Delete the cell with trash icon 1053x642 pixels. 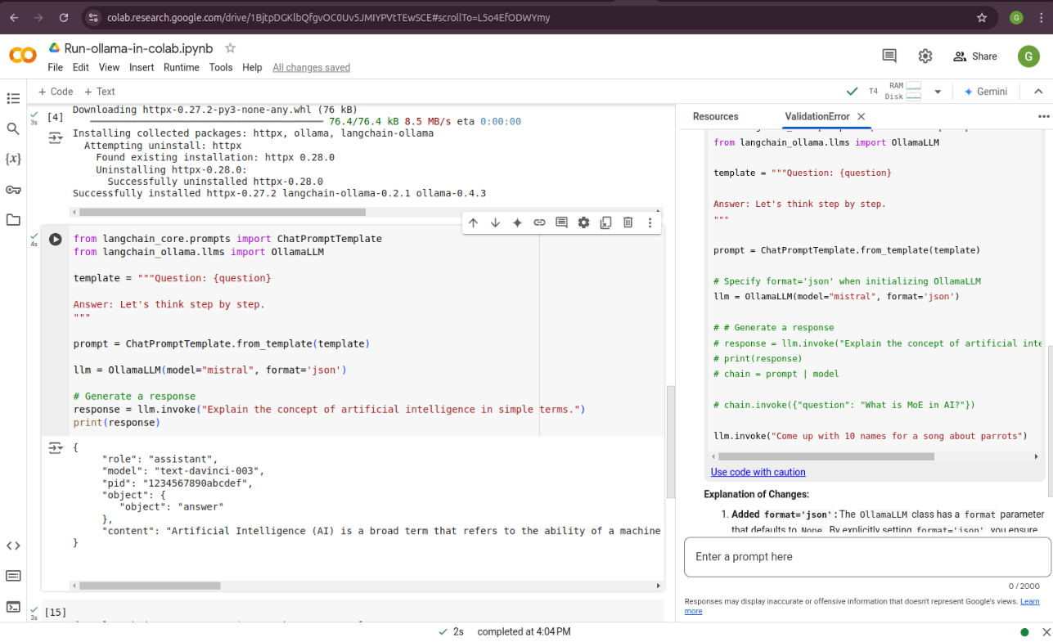point(628,222)
